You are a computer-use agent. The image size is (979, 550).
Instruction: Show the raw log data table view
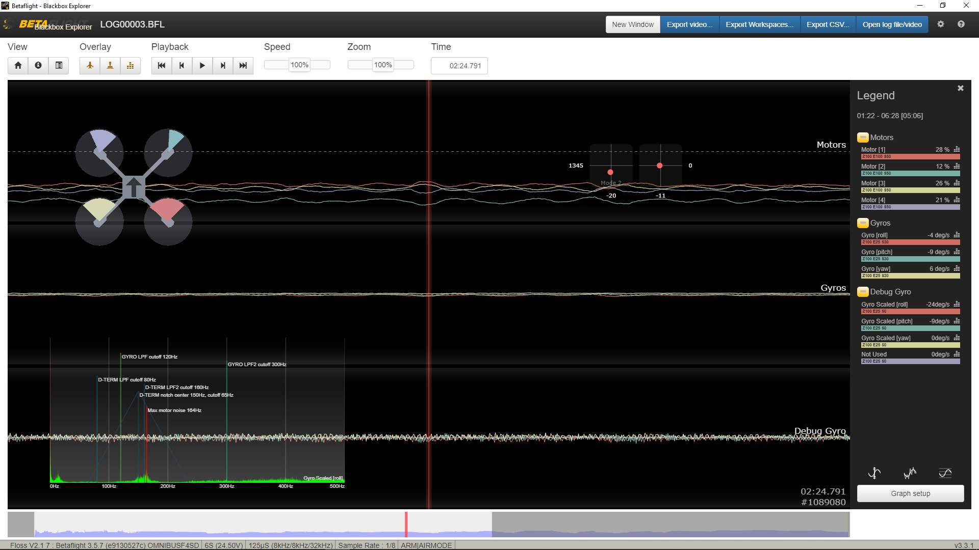(59, 65)
